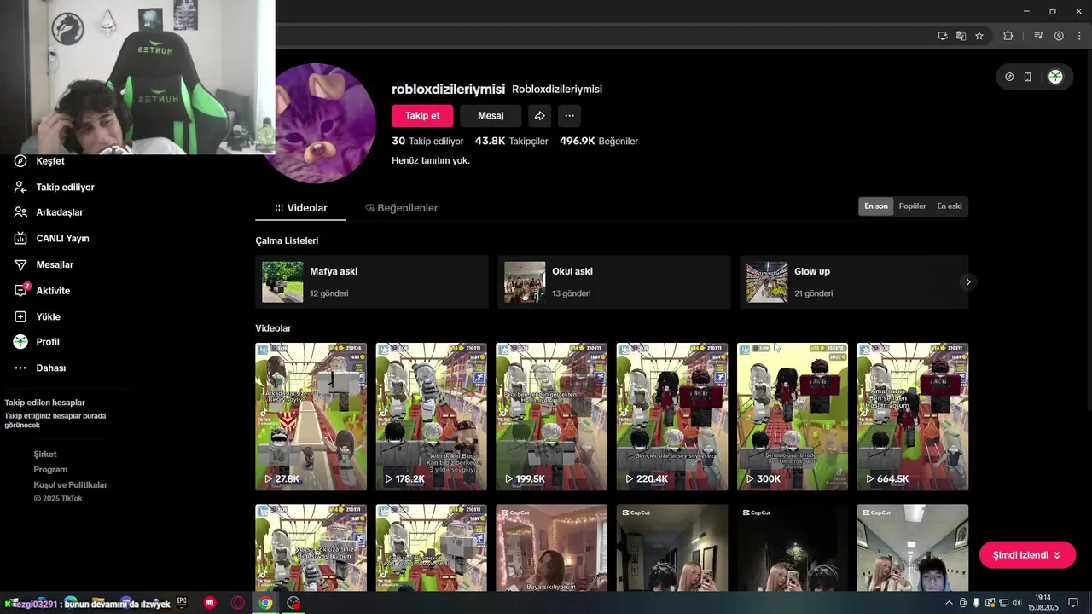Open taskbar clock showing 19:14
The image size is (1092, 614).
click(1043, 603)
